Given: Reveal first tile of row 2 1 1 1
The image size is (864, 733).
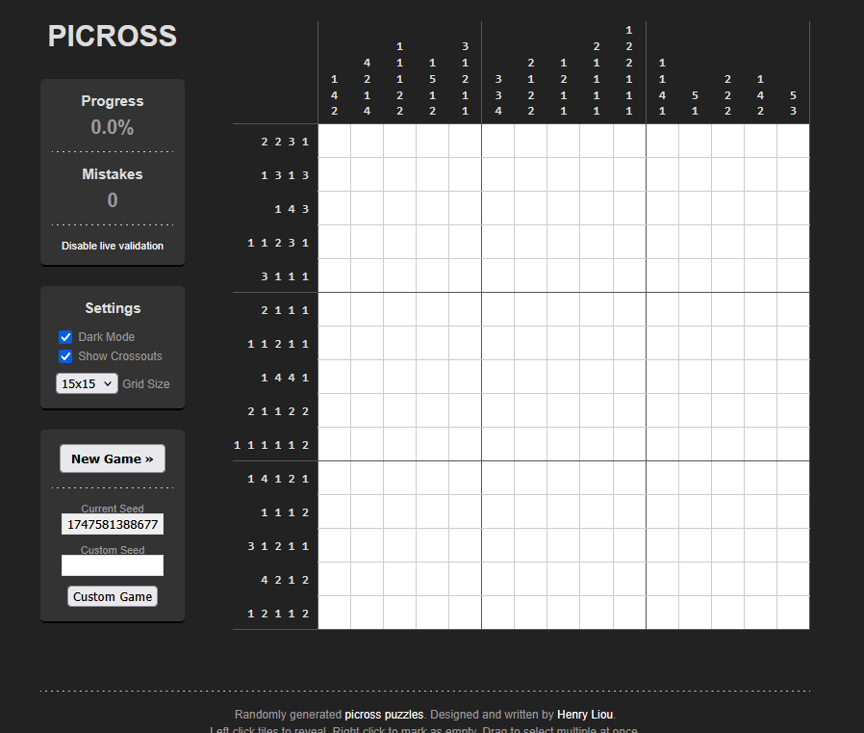Looking at the screenshot, I should 335,309.
